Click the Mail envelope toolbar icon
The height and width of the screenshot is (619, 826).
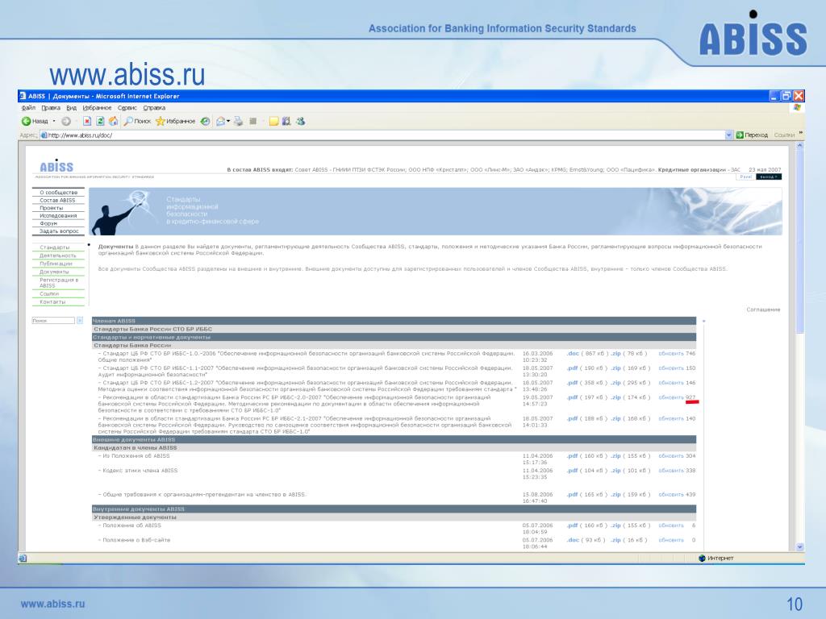(x=220, y=121)
